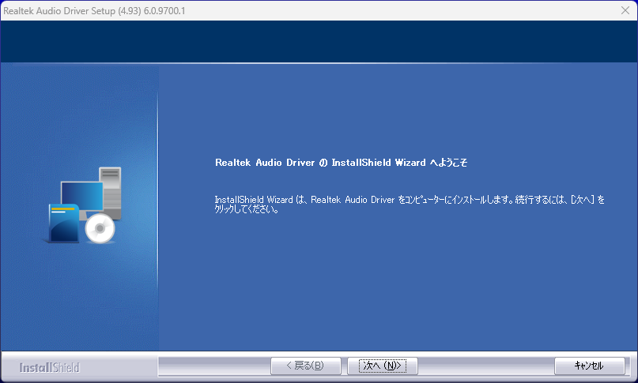Screen dimensions: 638x383
Task: Click the blue software box icon
Action: click(65, 223)
